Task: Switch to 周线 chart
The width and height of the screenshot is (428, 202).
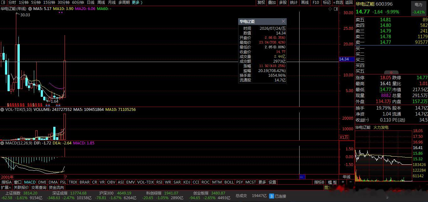Action: click(x=101, y=3)
